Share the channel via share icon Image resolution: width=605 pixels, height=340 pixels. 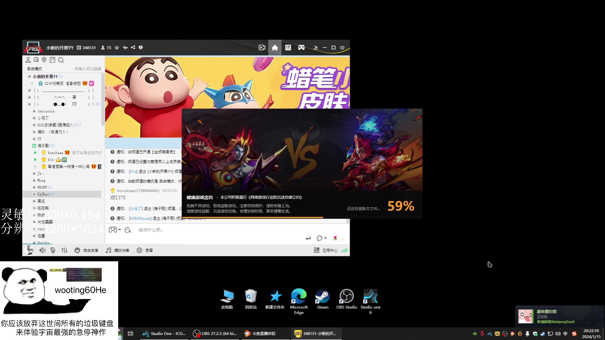pyautogui.click(x=133, y=48)
